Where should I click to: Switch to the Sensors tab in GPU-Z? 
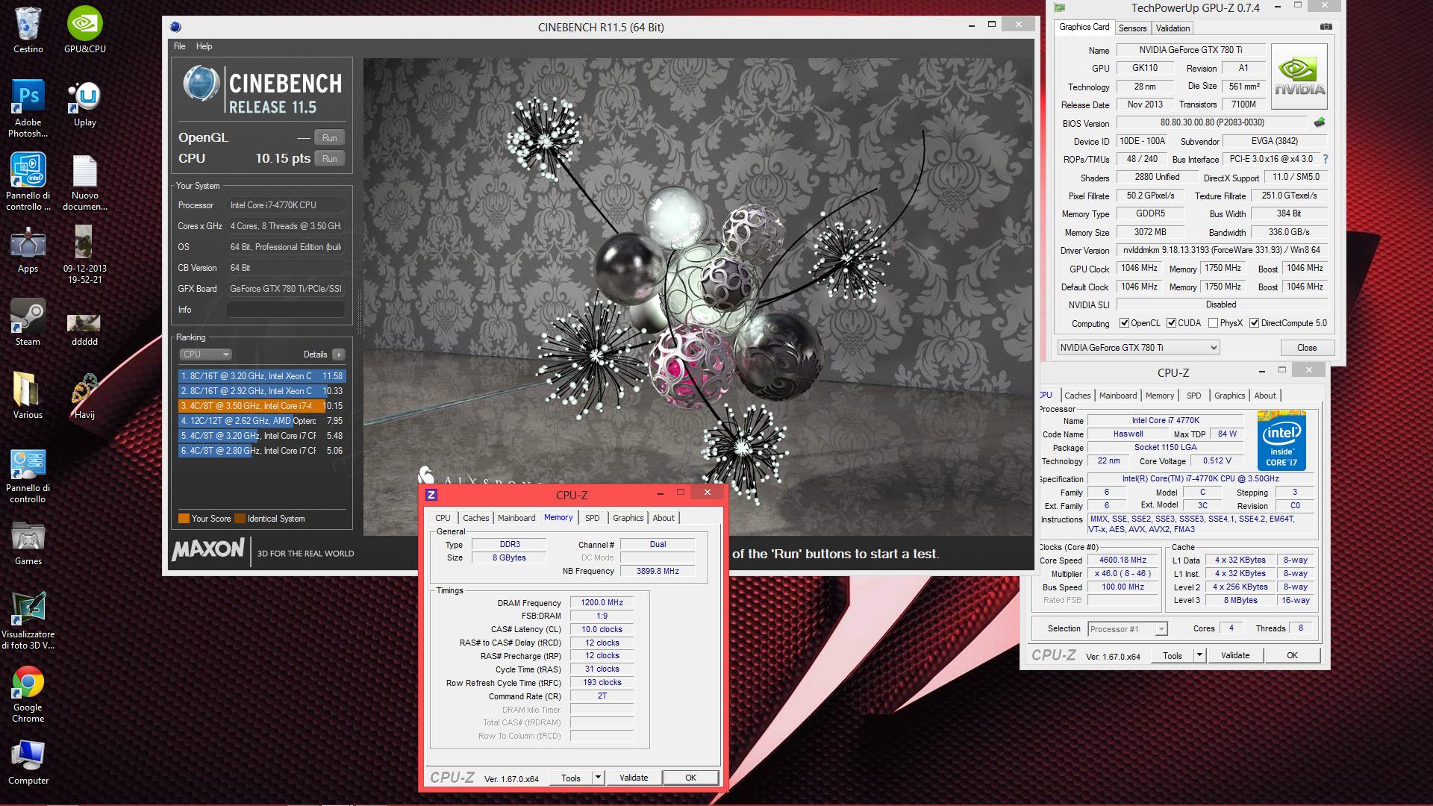pos(1132,28)
